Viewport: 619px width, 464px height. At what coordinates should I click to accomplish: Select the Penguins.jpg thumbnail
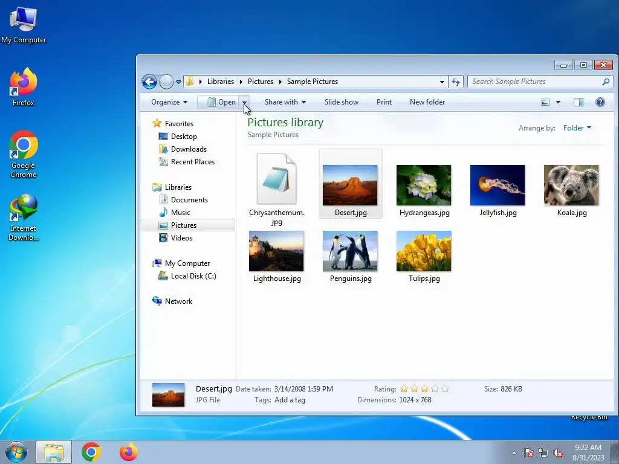[350, 251]
